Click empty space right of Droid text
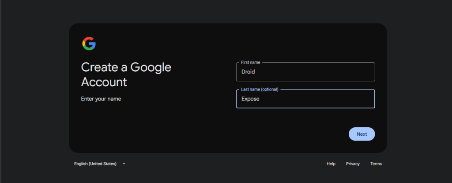 pyautogui.click(x=314, y=72)
